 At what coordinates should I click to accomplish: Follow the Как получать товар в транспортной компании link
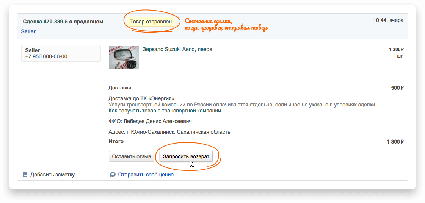point(165,111)
